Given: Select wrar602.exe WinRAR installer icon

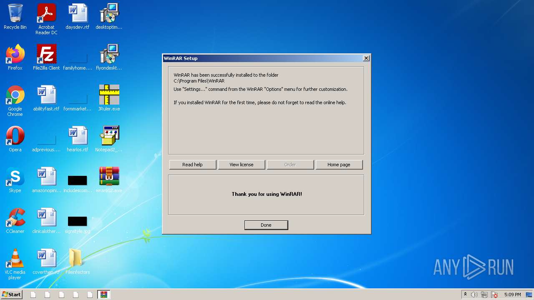Looking at the screenshot, I should pos(109,180).
